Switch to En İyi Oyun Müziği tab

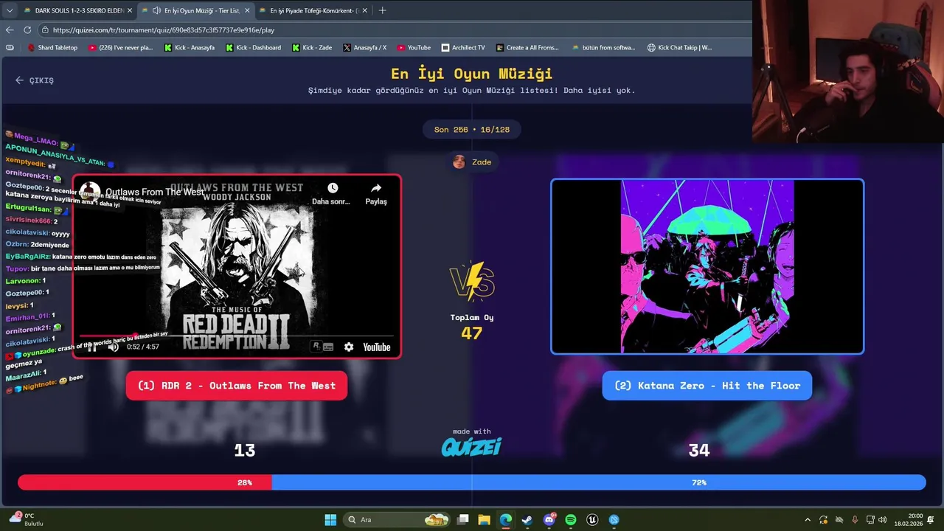tap(195, 10)
